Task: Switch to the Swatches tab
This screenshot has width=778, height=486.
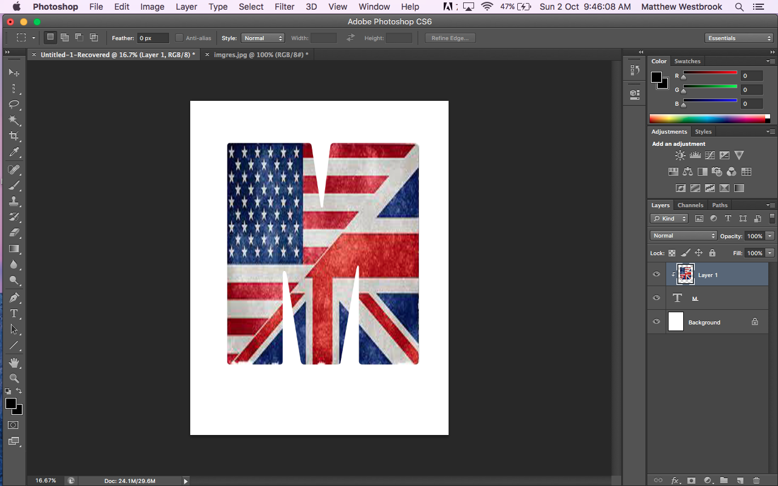Action: coord(687,61)
